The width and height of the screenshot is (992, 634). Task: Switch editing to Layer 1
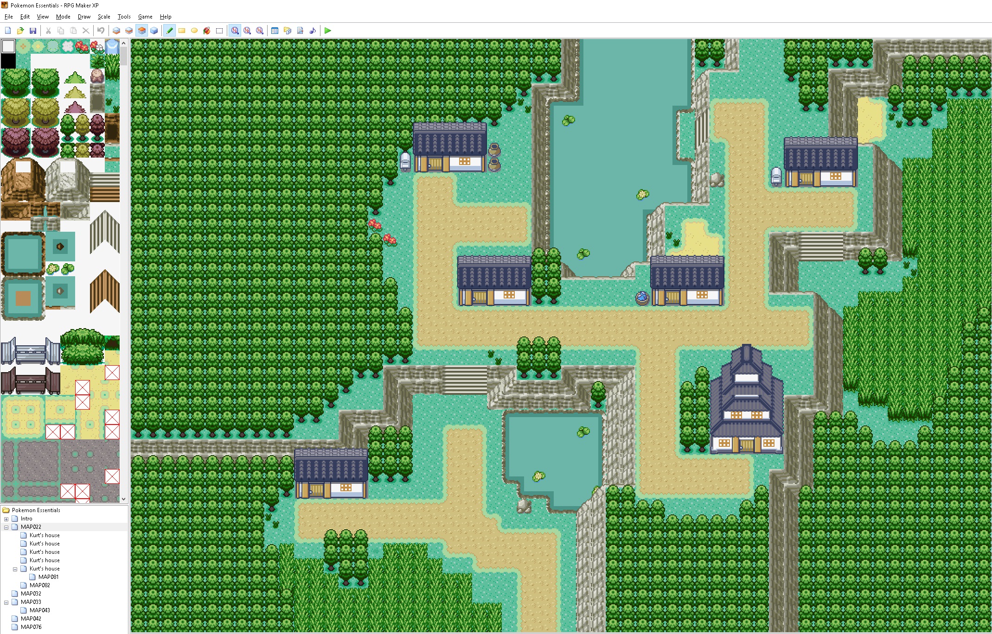pos(115,31)
